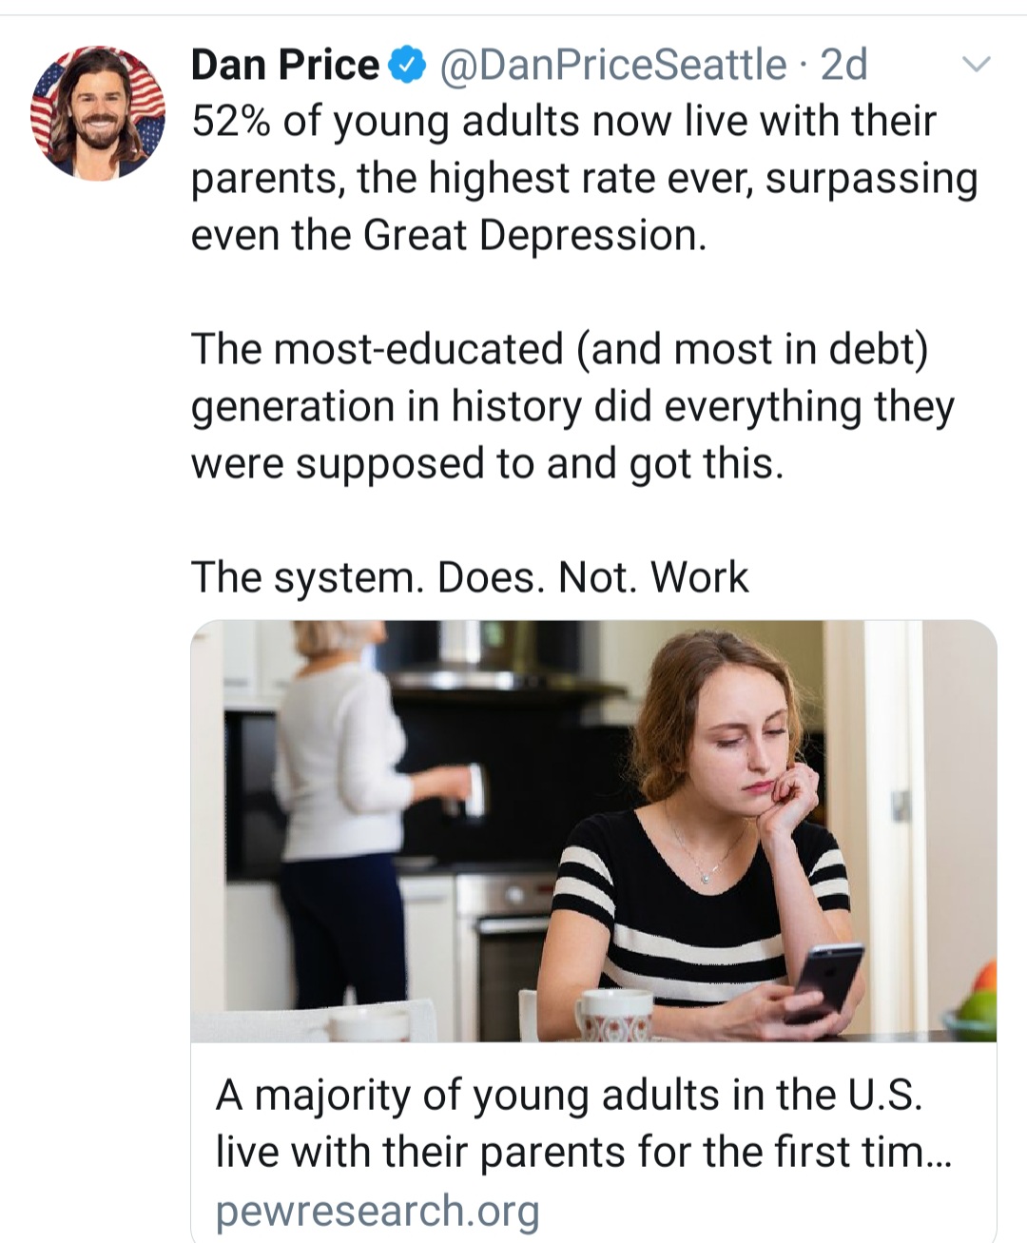
Task: Click the word "generation" in the tweet
Action: point(293,406)
